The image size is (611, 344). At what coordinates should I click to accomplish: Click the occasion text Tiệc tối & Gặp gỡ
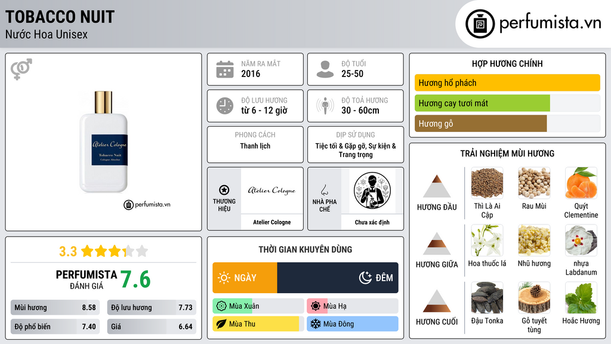341,146
